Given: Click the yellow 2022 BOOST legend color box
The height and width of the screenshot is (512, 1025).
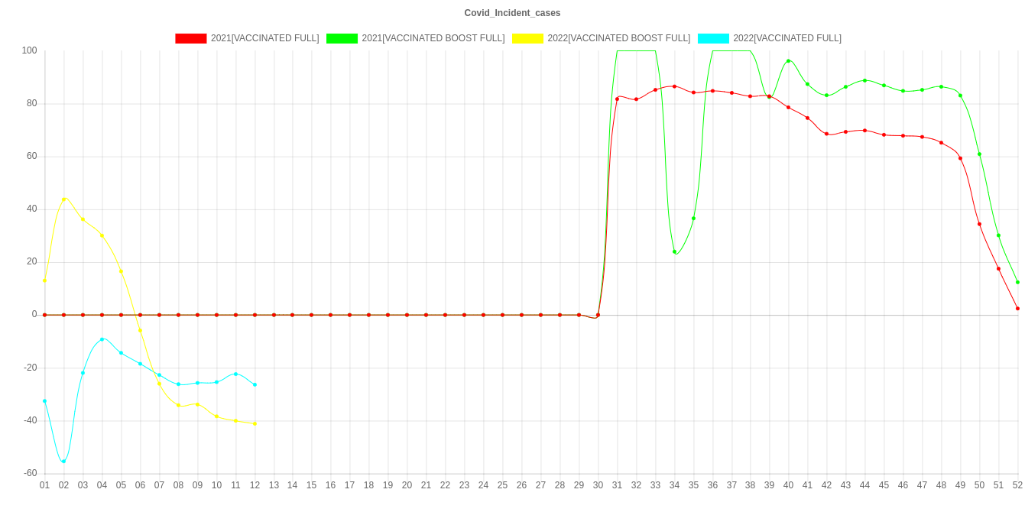Looking at the screenshot, I should click(x=527, y=38).
